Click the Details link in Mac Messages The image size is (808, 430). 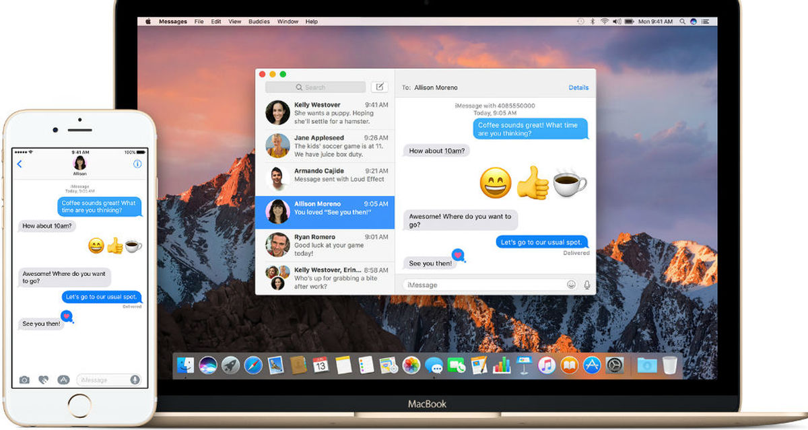578,87
